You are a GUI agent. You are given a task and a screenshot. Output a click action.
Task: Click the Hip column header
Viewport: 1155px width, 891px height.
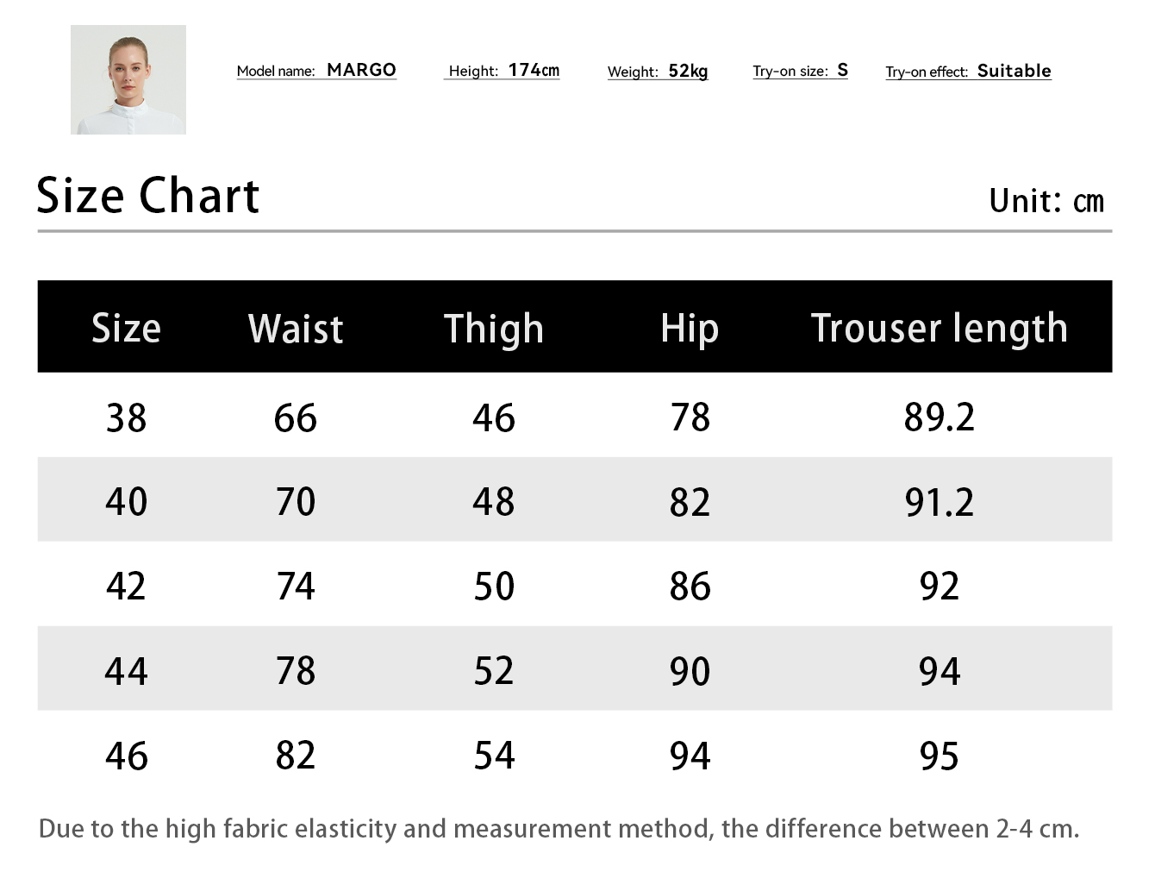pyautogui.click(x=690, y=329)
